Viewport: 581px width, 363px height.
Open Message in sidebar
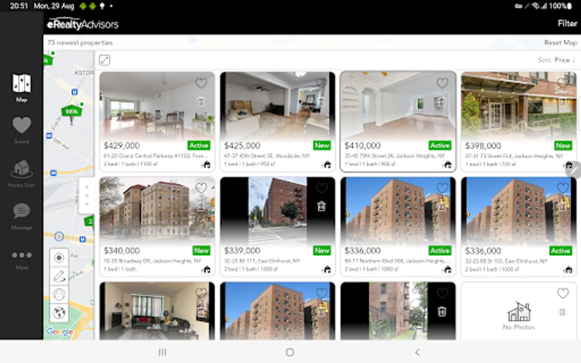[21, 216]
